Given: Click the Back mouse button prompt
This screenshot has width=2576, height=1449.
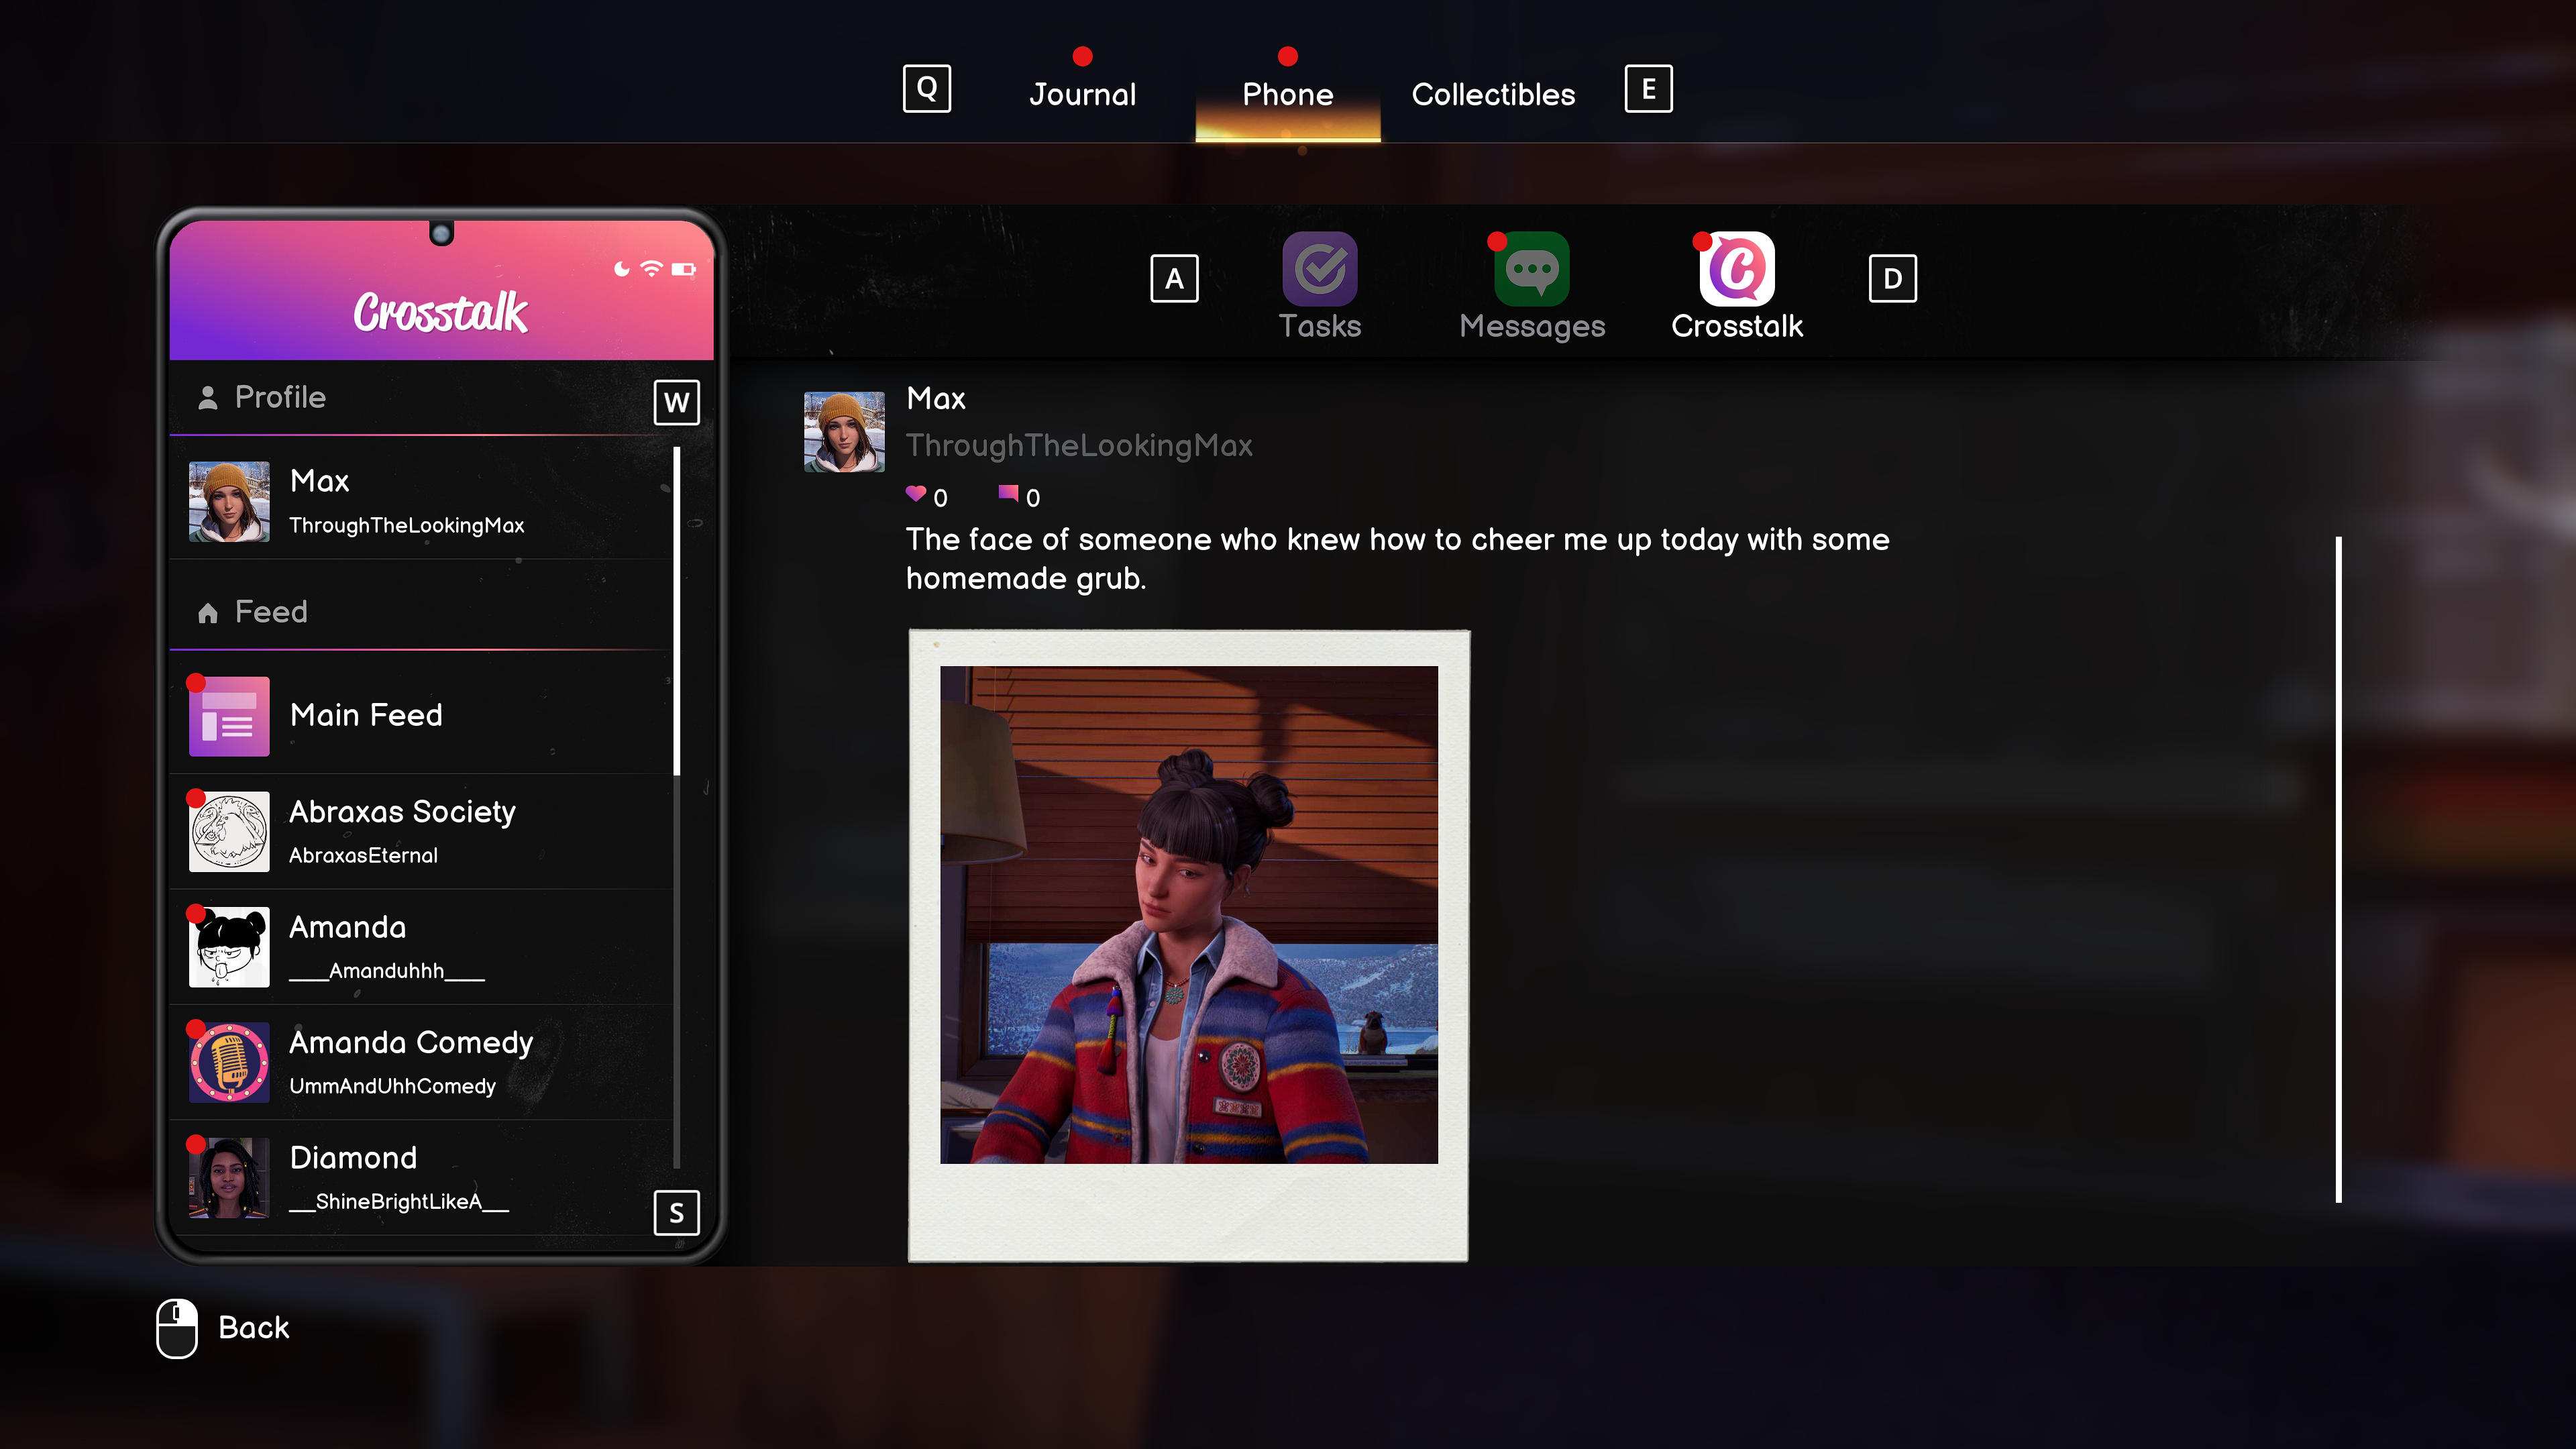Looking at the screenshot, I should pyautogui.click(x=178, y=1328).
